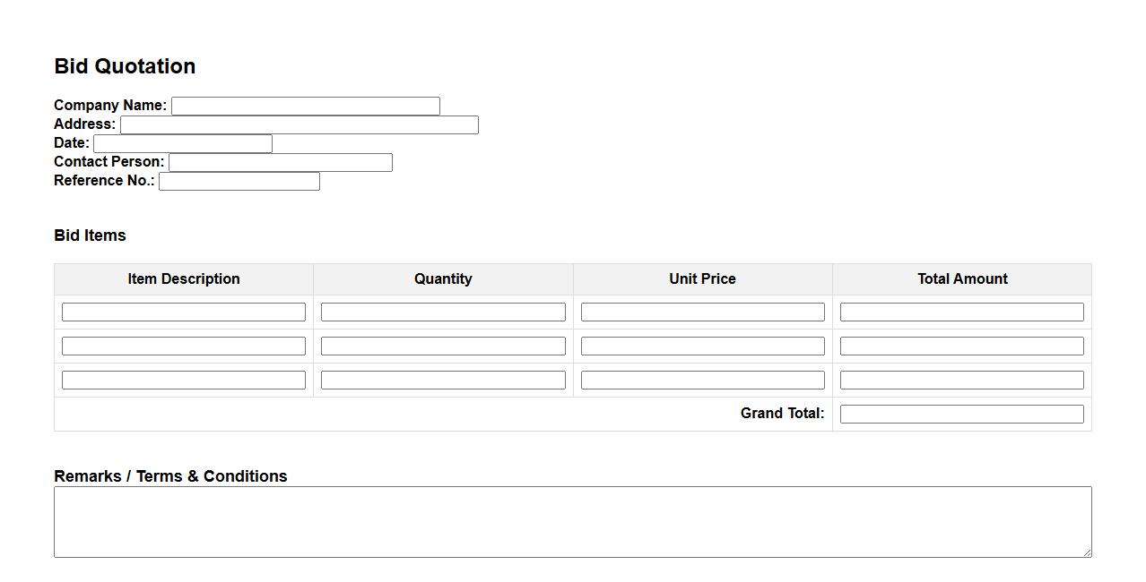This screenshot has width=1146, height=582.
Task: Click third row Item Description field
Action: (183, 380)
